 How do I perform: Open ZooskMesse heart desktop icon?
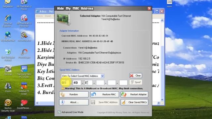(24, 104)
